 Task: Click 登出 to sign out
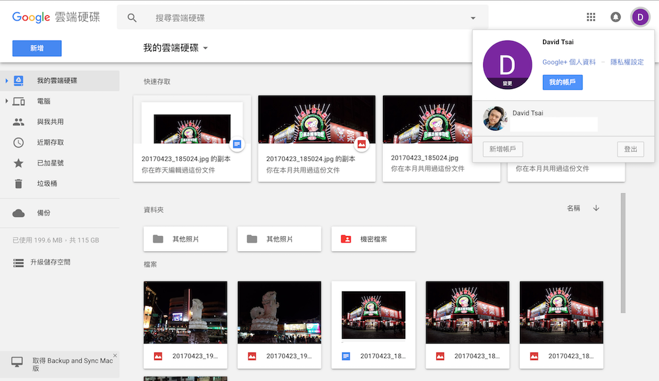click(630, 149)
